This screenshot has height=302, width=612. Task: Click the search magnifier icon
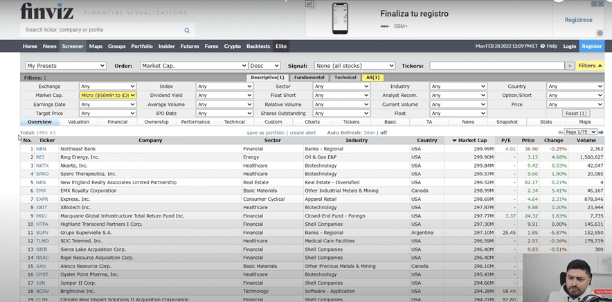187,30
